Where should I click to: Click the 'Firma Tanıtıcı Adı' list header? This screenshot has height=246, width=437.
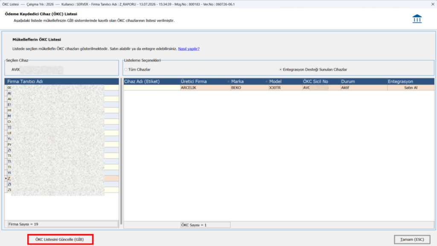[61, 82]
